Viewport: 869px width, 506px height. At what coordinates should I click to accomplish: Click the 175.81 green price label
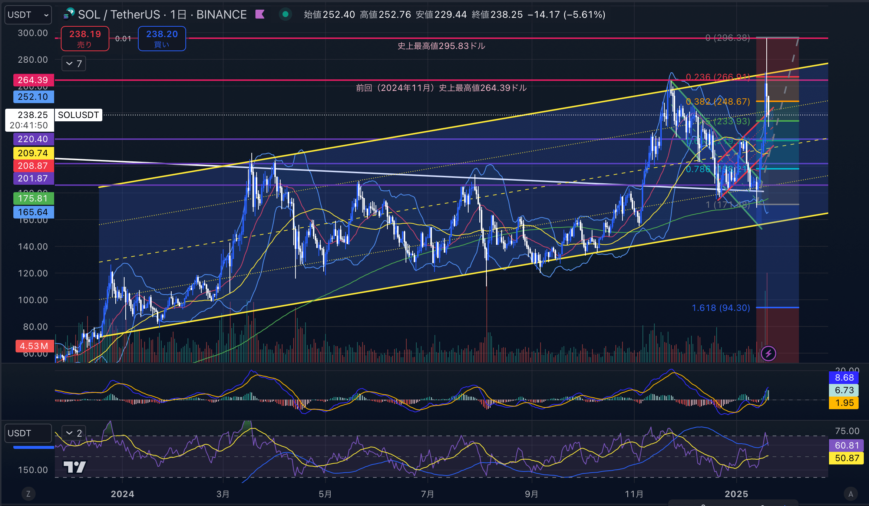[33, 198]
